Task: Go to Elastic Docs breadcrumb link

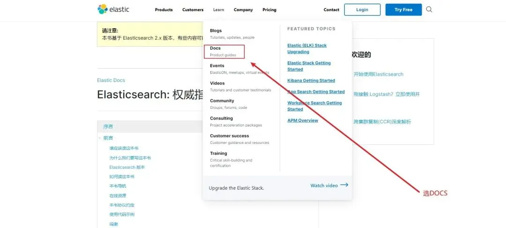Action: (111, 80)
